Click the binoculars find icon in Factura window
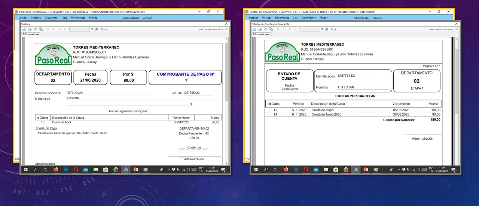 [x=96, y=29]
